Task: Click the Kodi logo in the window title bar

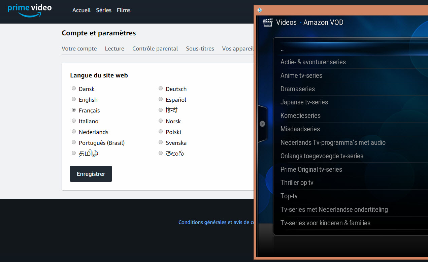Action: pyautogui.click(x=259, y=10)
